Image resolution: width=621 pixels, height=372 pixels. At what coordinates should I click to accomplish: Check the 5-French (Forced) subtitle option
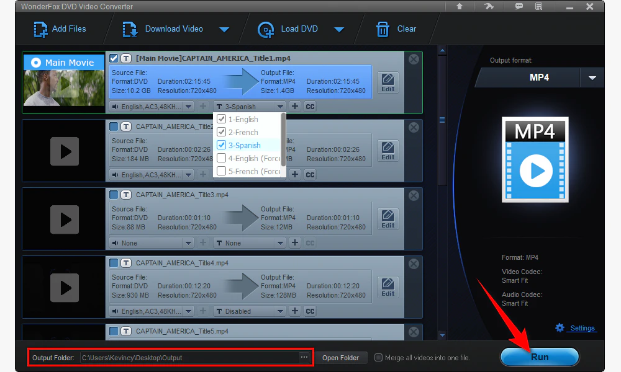[222, 171]
